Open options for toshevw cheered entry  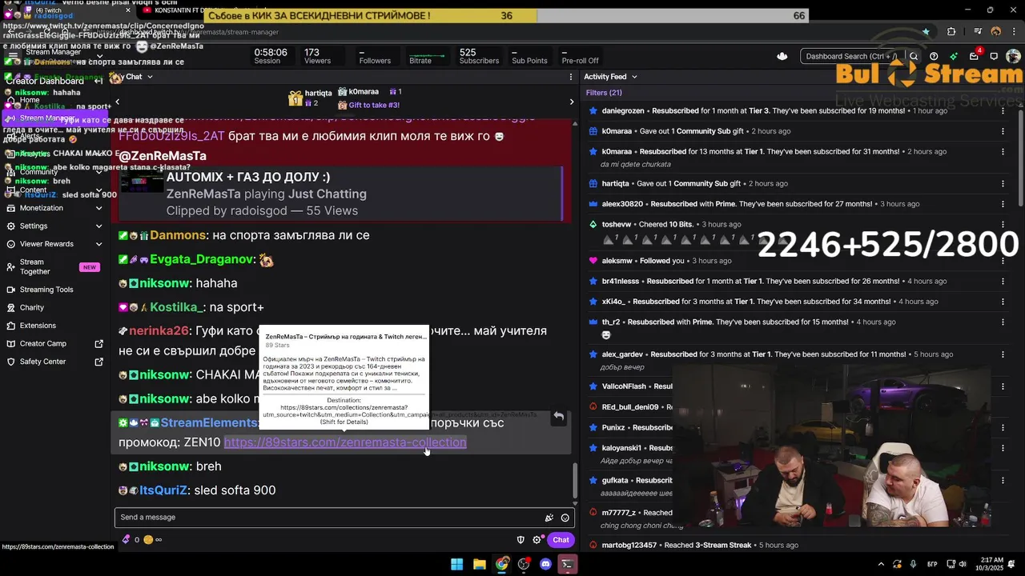click(x=1003, y=224)
